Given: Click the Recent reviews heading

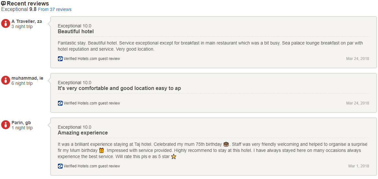Looking at the screenshot, I should pos(28,4).
